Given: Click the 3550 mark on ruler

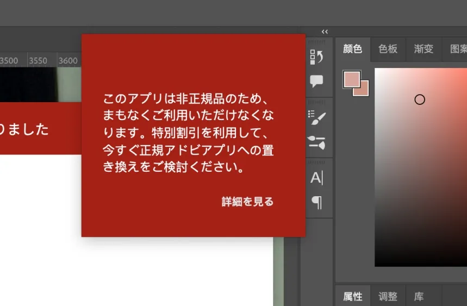Looking at the screenshot, I should click(x=38, y=61).
